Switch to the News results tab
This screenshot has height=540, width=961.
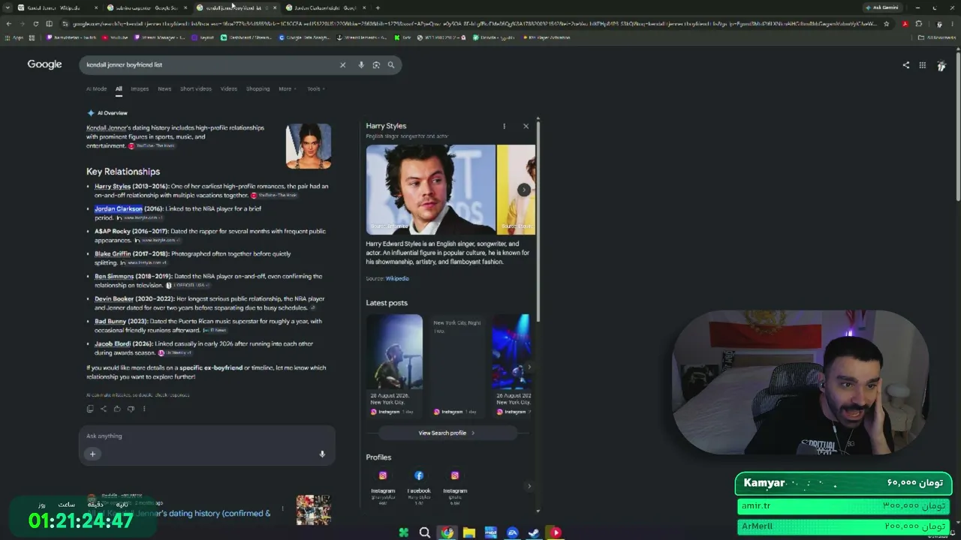point(164,88)
